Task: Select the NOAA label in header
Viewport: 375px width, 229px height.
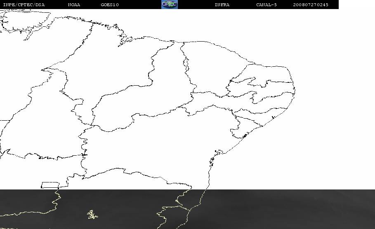Action: (x=74, y=5)
